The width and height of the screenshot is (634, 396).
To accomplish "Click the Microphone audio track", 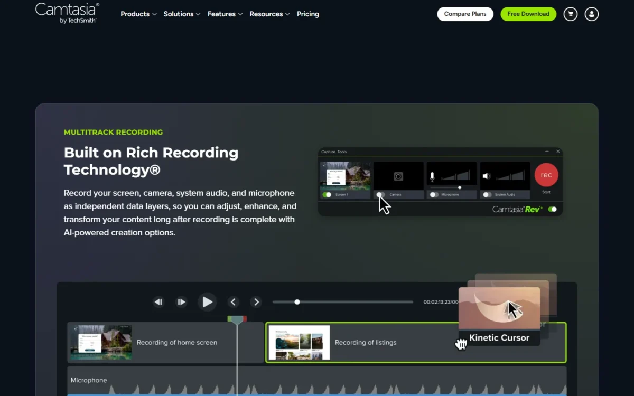I will [317, 381].
